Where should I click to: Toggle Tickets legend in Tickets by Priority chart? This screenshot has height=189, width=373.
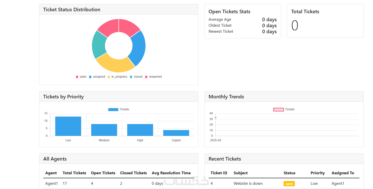[x=119, y=109]
